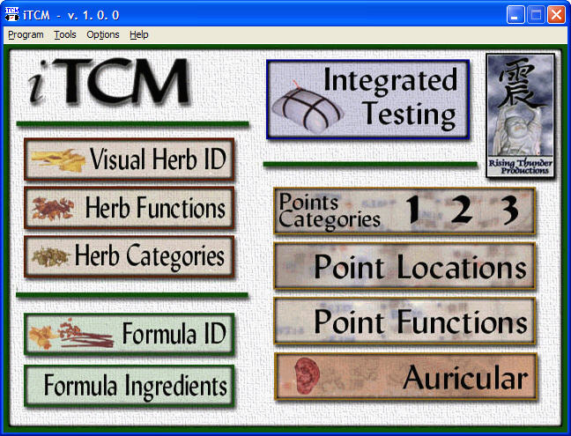Select Points Categories level 3
Viewport: 571px width, 436px height.
[510, 210]
